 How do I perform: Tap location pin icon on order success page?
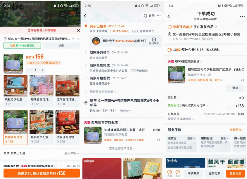tap(170, 34)
